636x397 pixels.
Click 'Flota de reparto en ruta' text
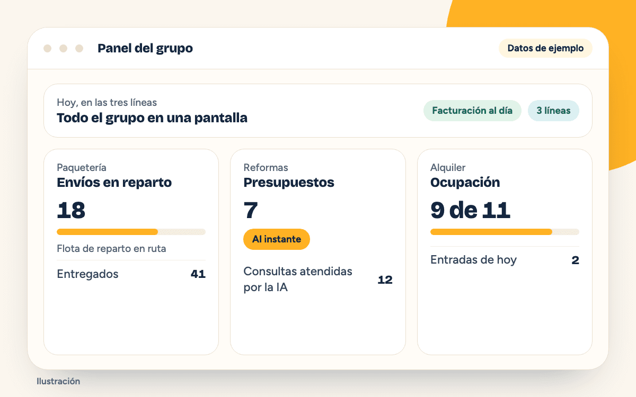pyautogui.click(x=111, y=248)
